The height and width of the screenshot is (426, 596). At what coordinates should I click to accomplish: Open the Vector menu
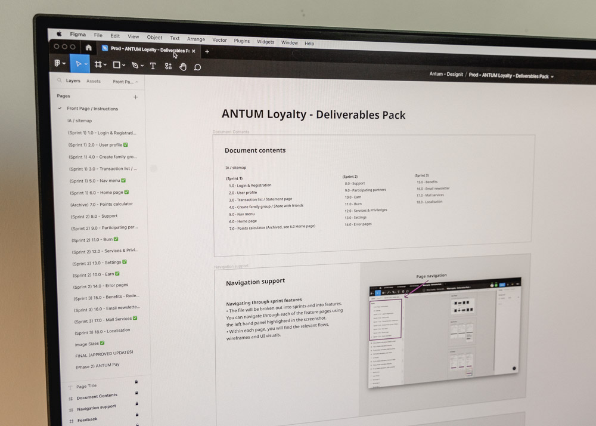[x=219, y=40]
